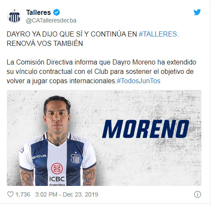Click the MORENO text in image

click(x=145, y=129)
